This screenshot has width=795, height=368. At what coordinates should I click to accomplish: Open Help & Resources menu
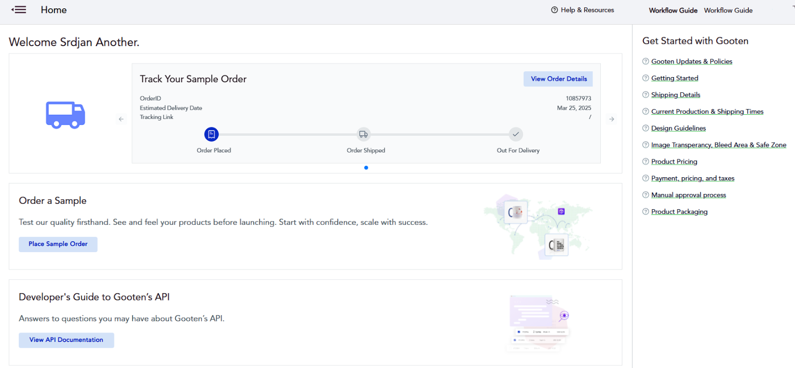[582, 10]
